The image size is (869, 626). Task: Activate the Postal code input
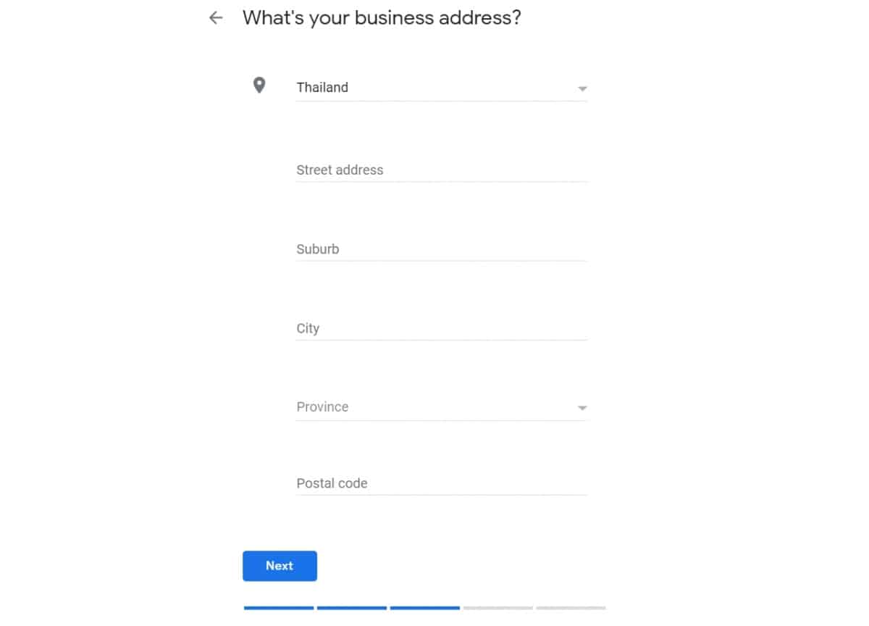pos(442,483)
